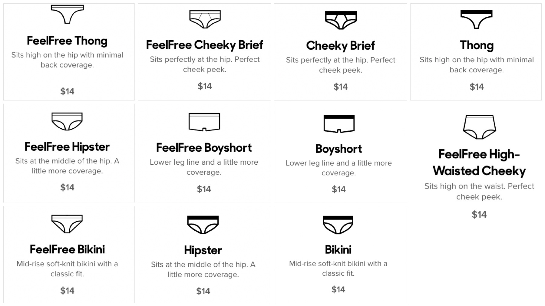The height and width of the screenshot is (306, 545).
Task: Click the Bikini product title
Action: click(338, 250)
